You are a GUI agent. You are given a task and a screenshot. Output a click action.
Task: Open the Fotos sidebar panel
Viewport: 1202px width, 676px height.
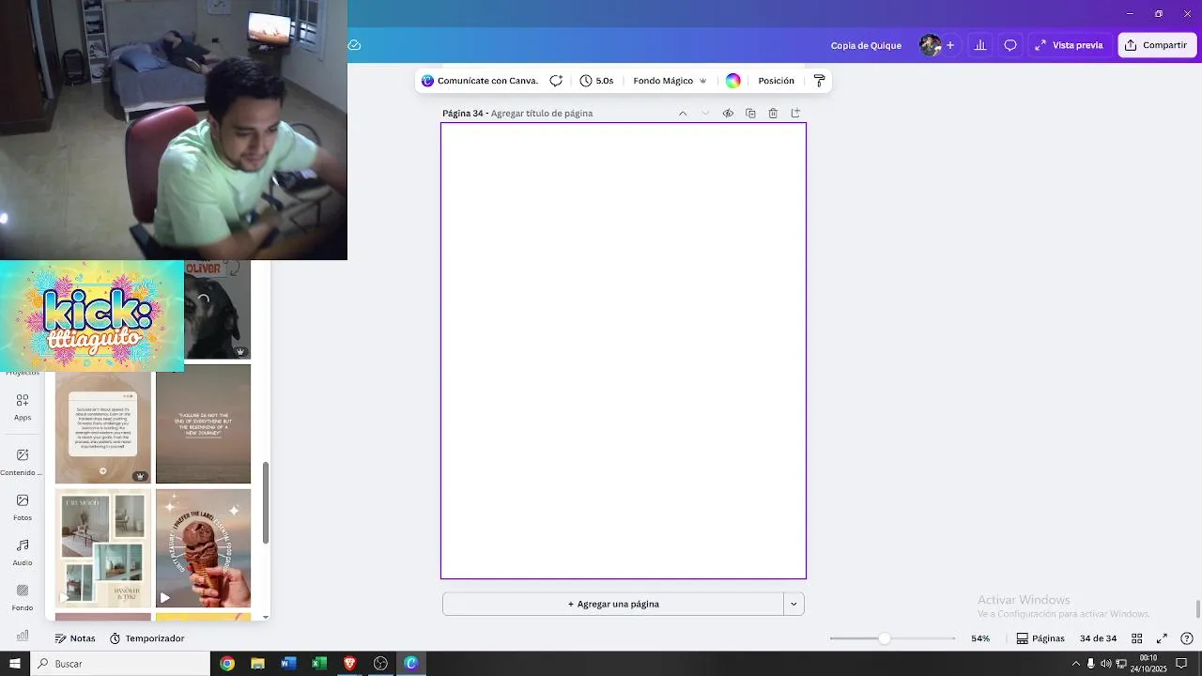click(x=23, y=507)
